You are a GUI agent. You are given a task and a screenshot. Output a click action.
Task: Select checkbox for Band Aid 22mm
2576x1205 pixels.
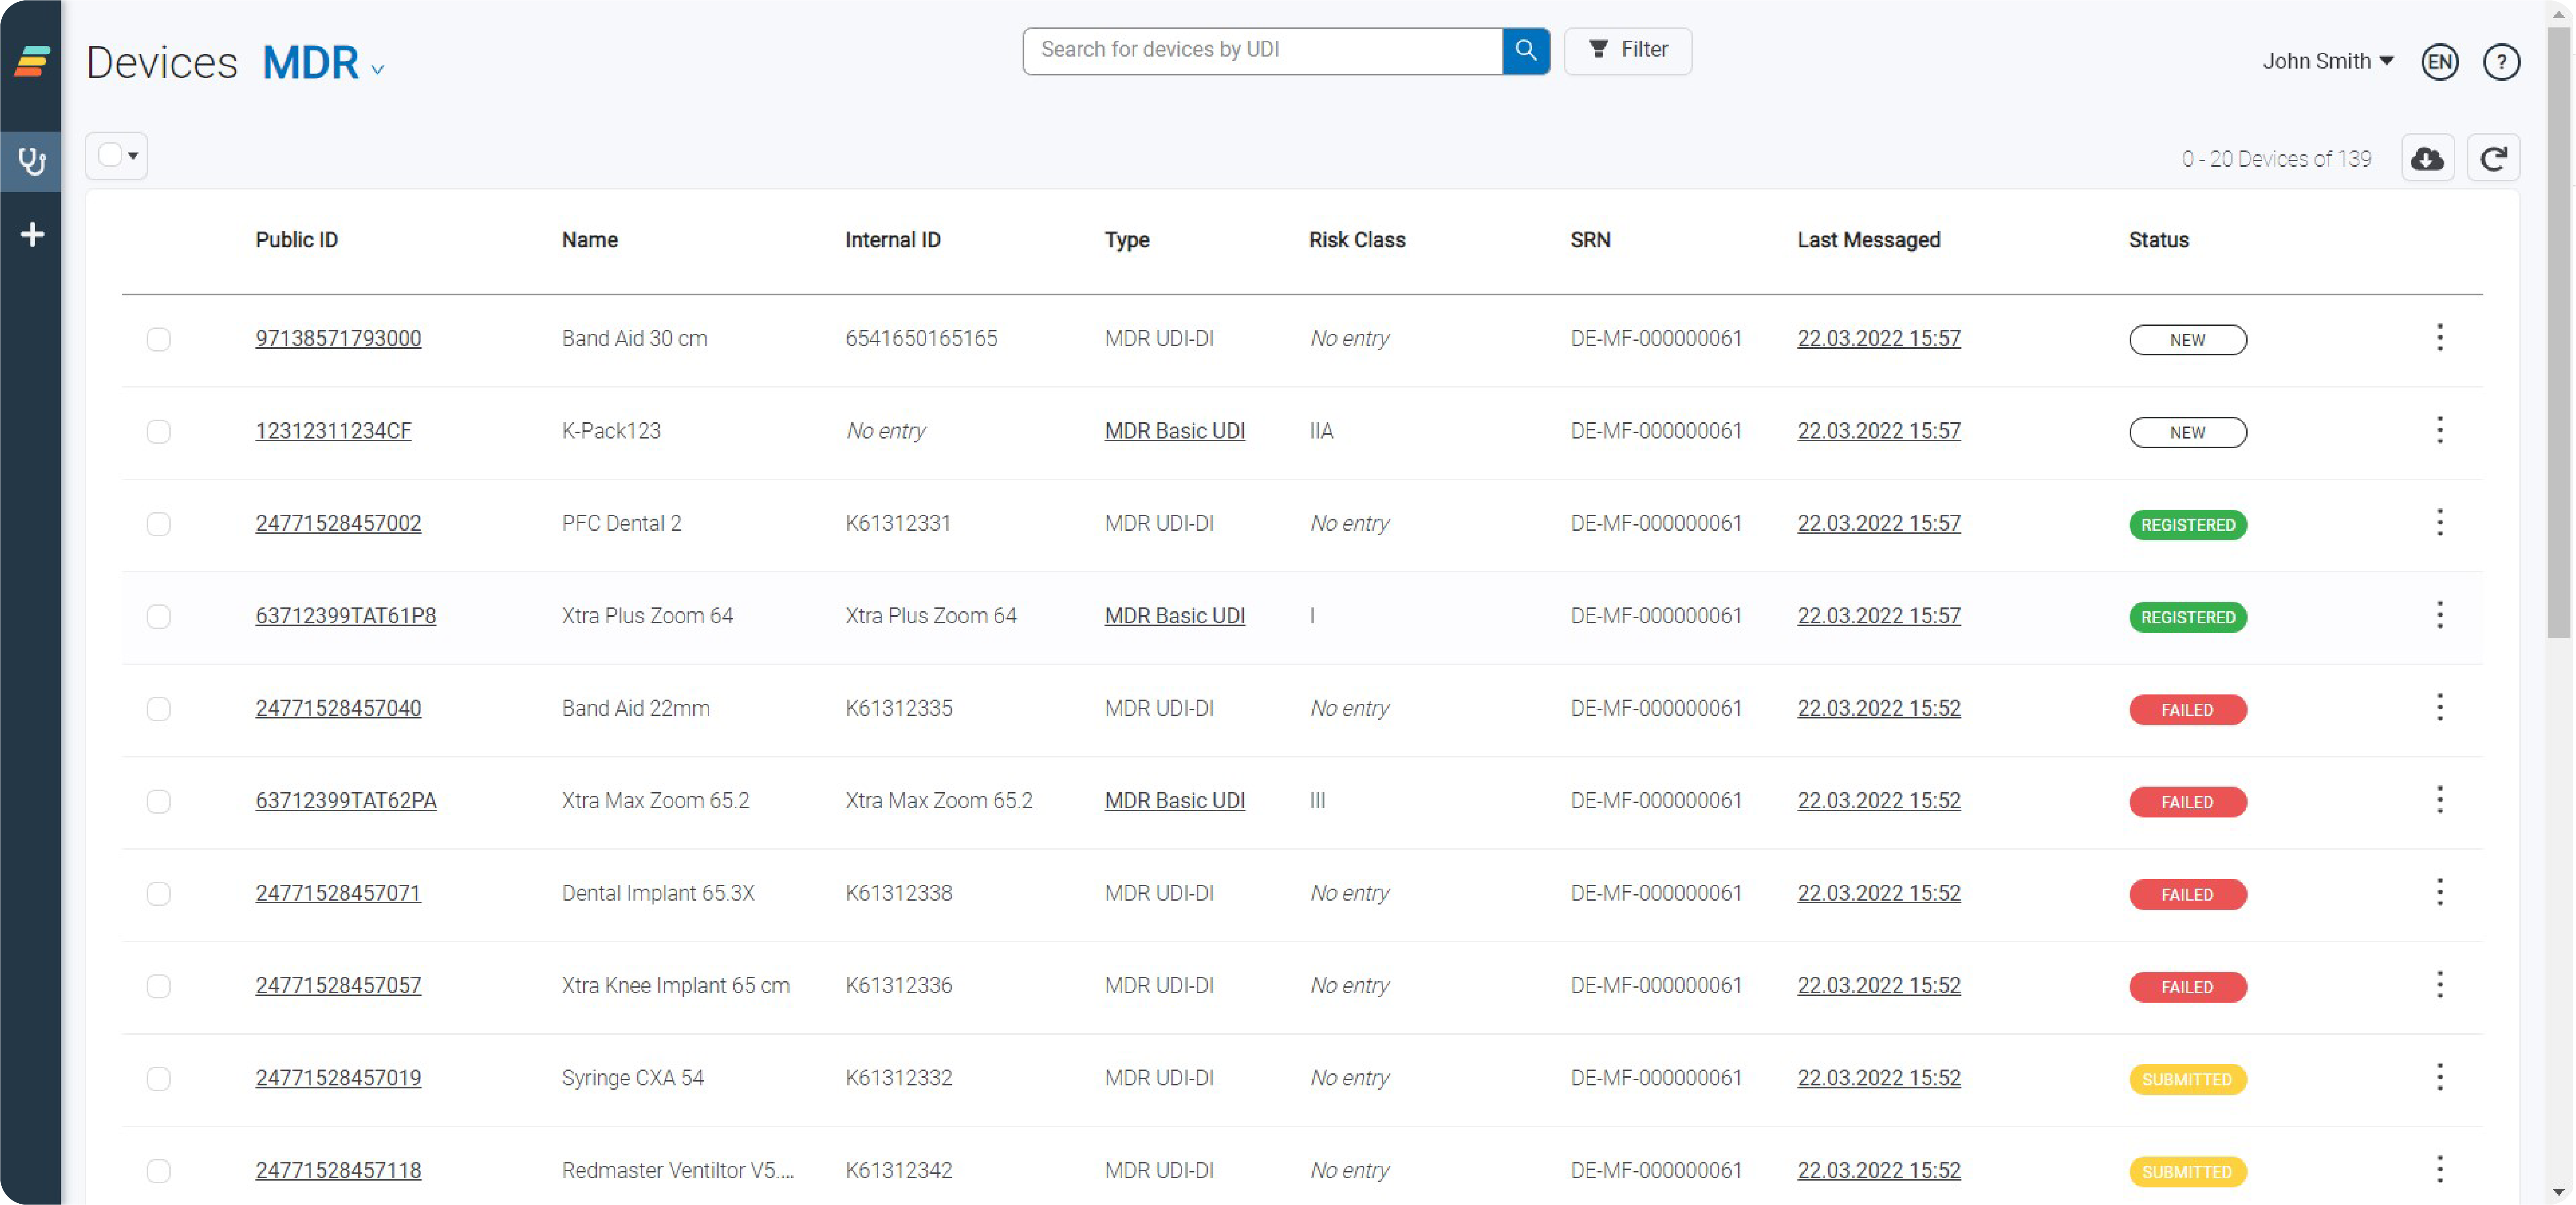[158, 709]
